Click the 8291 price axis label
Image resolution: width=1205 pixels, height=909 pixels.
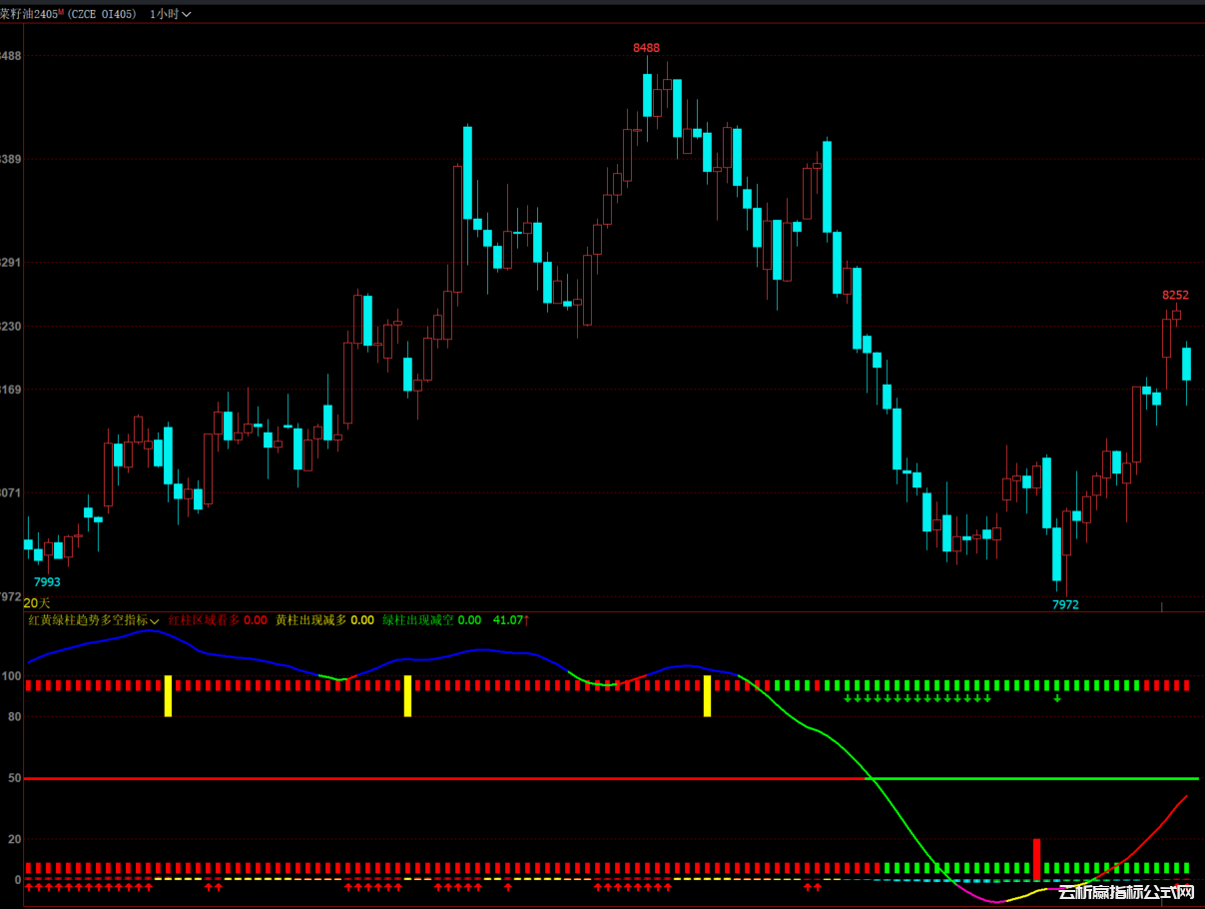click(x=11, y=263)
